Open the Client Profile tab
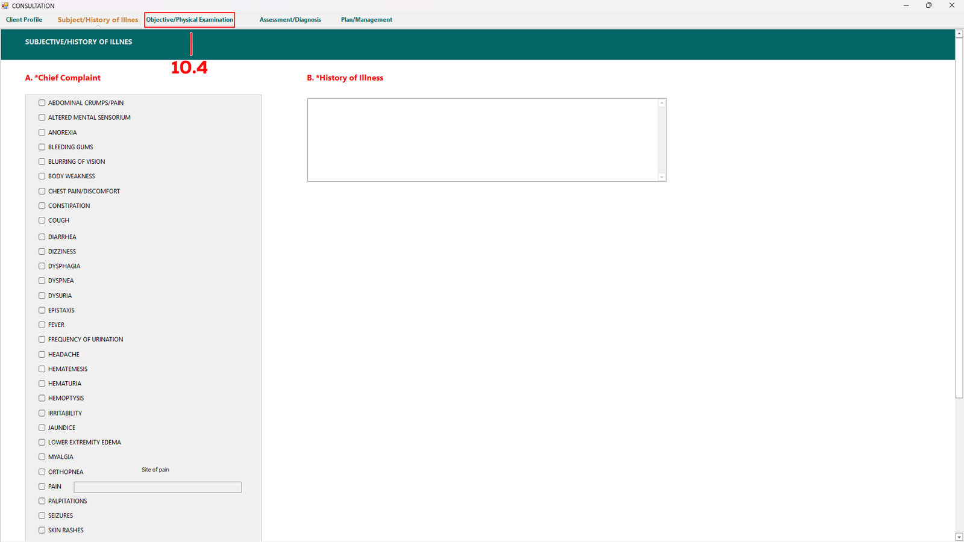The width and height of the screenshot is (964, 542). (24, 20)
